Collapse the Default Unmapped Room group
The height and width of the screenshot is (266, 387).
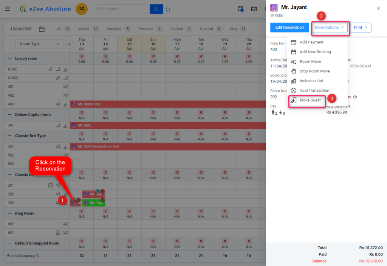[x=10, y=243]
